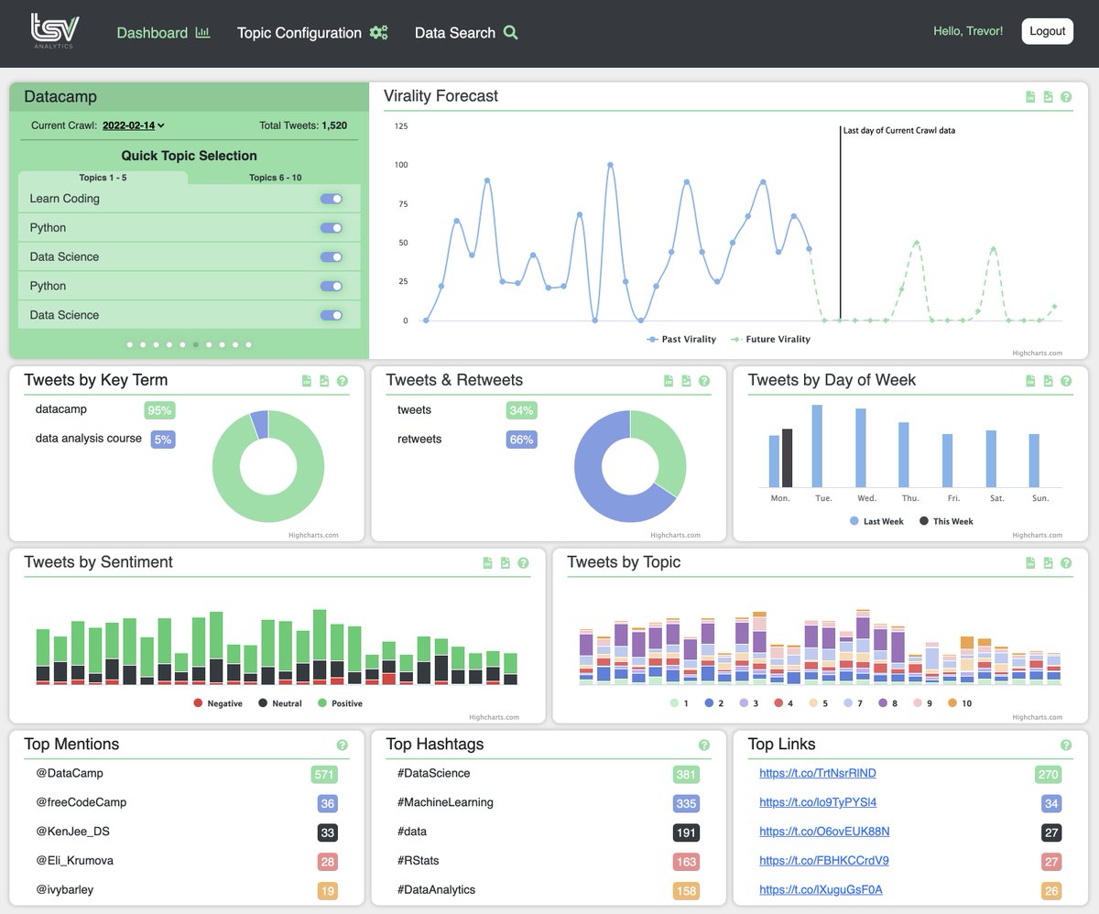This screenshot has height=914, width=1099.
Task: Export the Virality Forecast chart as image
Action: point(1048,97)
